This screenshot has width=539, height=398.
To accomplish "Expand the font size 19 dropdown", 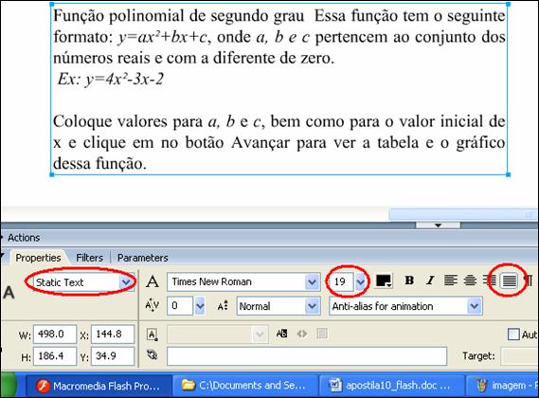I will click(x=360, y=282).
